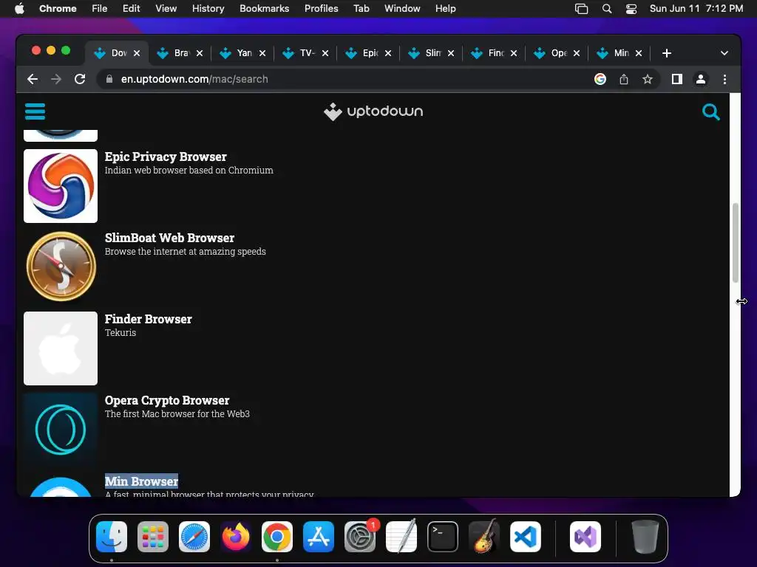This screenshot has width=757, height=567.
Task: Click the share page icon
Action: click(x=624, y=79)
